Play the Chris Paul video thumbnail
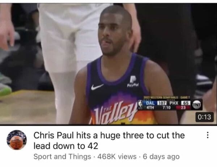Viewport: 217px width, 167px height. pyautogui.click(x=109, y=64)
